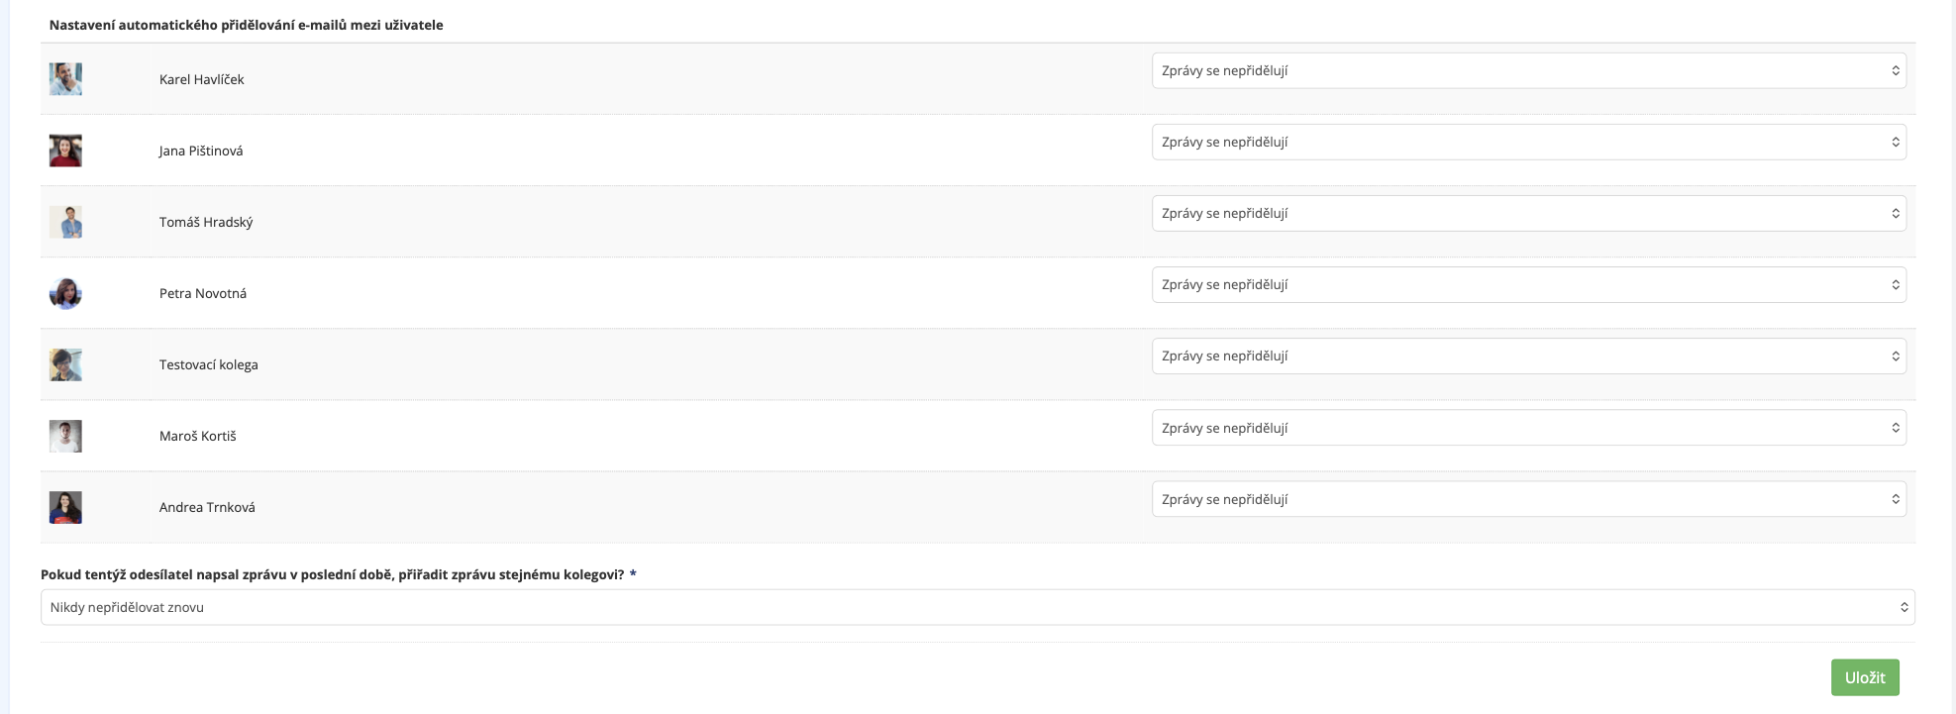This screenshot has width=1956, height=714.
Task: Click Petra Novotná's round avatar
Action: 65,293
